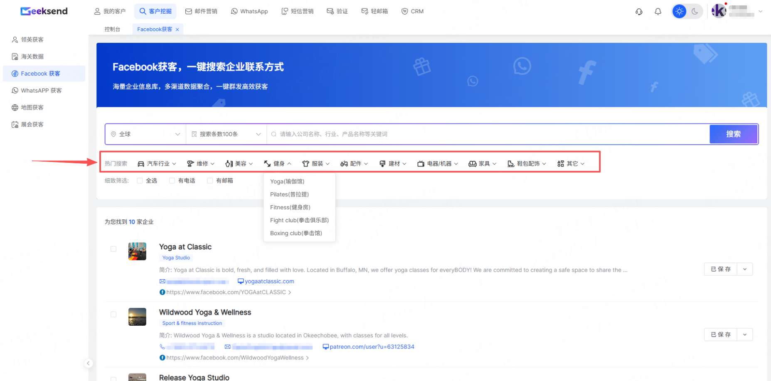Expand save options for Wildwood Yoga
Screen dimensions: 771x381
[x=745, y=334]
